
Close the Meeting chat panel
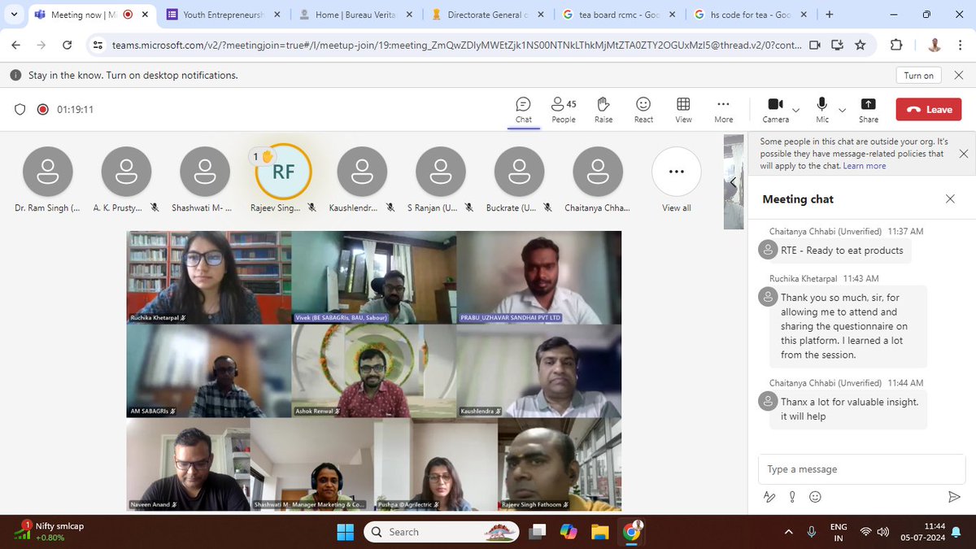point(950,198)
